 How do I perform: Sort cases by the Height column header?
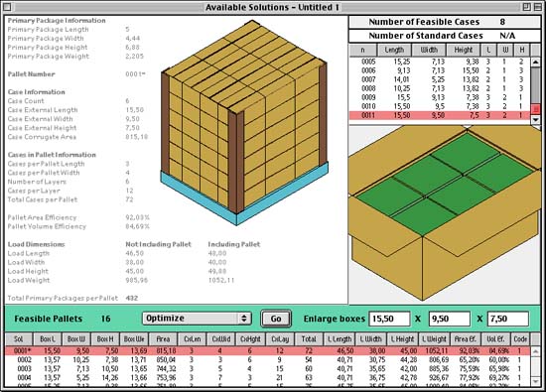[x=464, y=50]
